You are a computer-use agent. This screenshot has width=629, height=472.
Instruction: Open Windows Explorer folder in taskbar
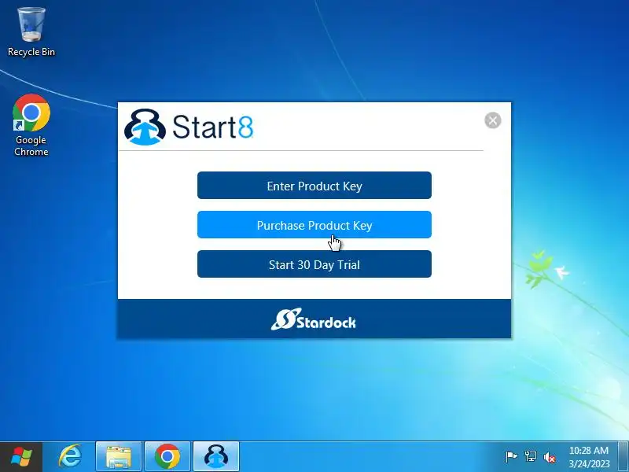pos(119,457)
